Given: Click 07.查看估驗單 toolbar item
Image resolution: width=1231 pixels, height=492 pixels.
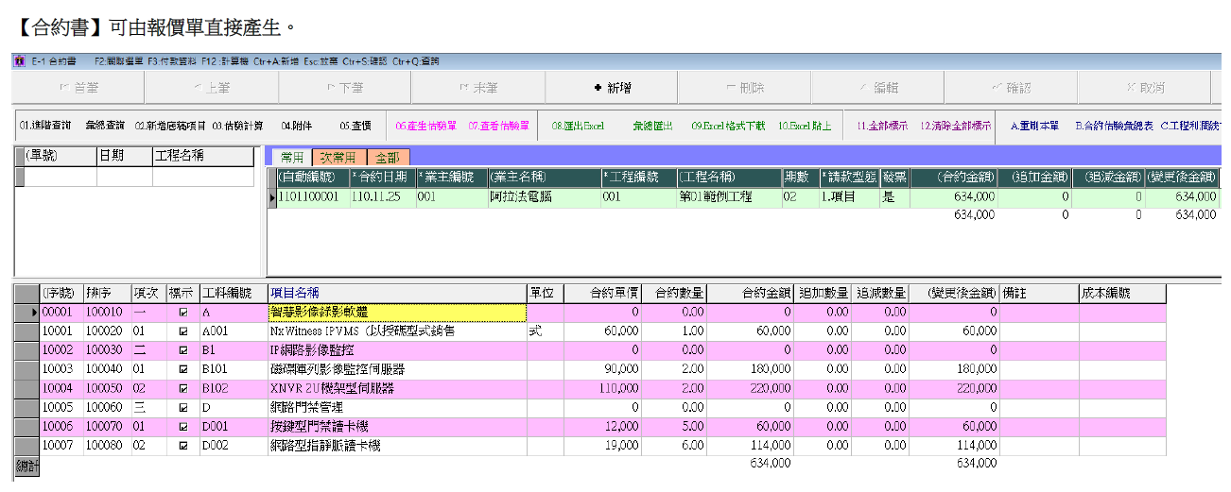Looking at the screenshot, I should (x=498, y=125).
